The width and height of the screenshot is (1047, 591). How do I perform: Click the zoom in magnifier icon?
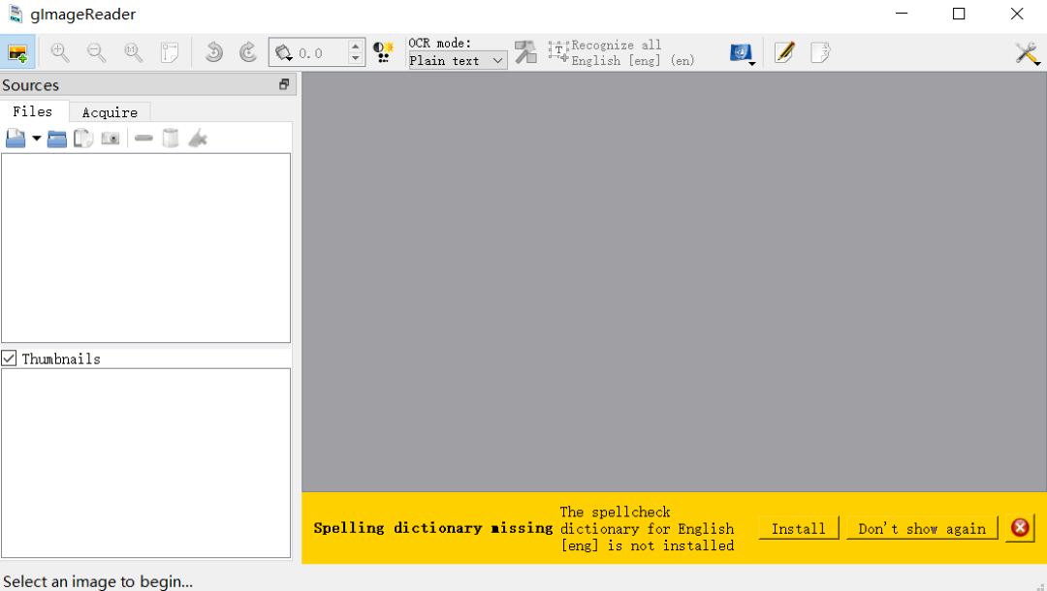60,52
